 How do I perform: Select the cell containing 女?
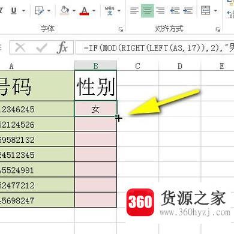coord(95,109)
